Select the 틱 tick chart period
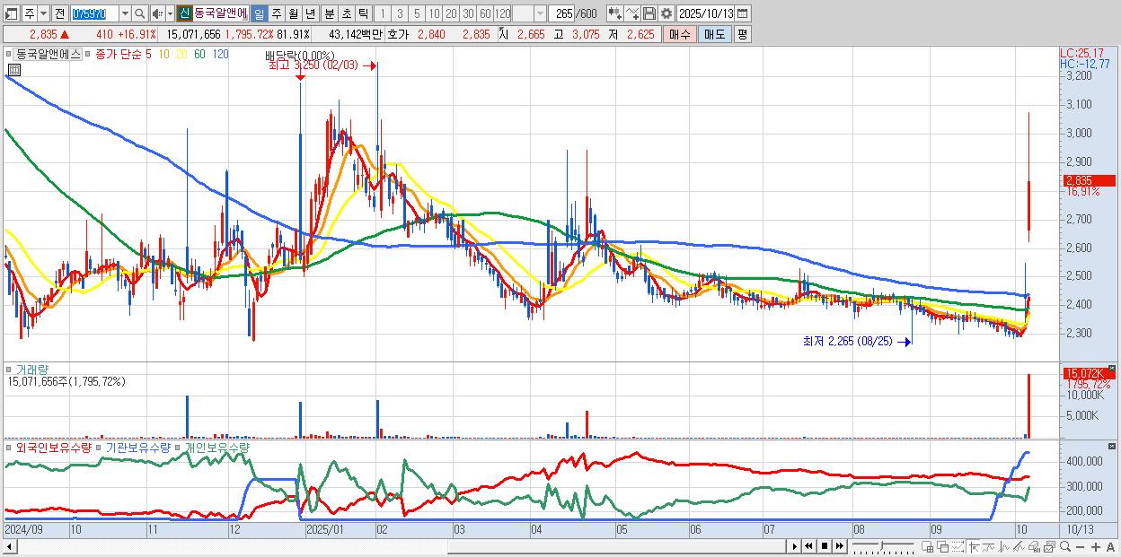 click(363, 13)
